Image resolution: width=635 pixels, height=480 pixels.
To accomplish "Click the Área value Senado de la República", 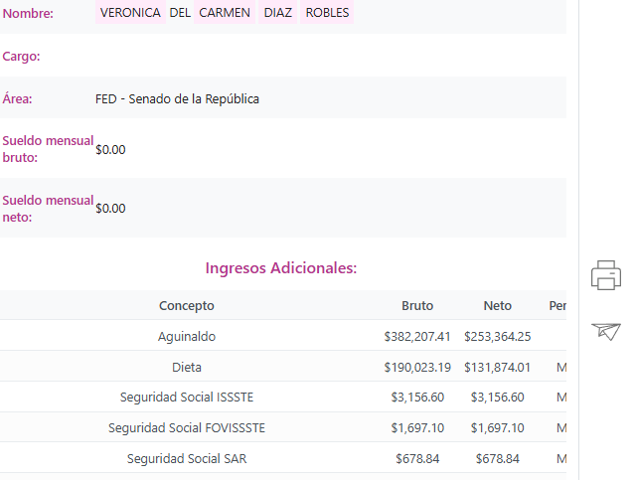I will coord(177,99).
